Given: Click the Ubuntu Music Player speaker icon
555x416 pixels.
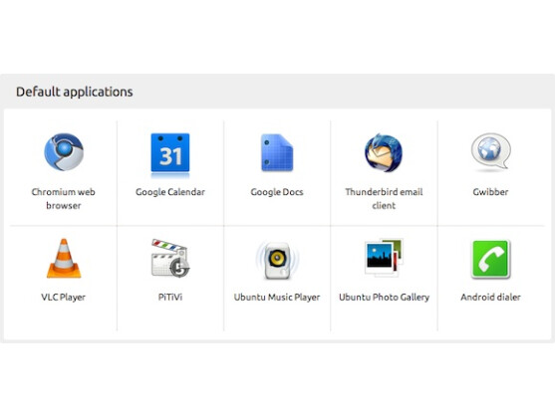Looking at the screenshot, I should (277, 260).
